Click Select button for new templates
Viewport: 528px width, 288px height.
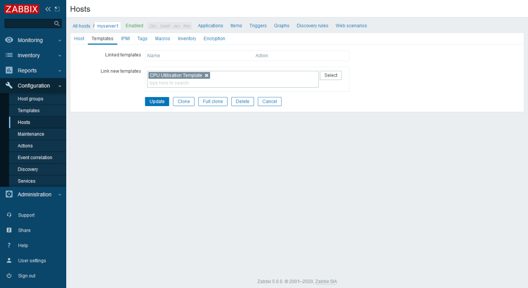click(331, 75)
